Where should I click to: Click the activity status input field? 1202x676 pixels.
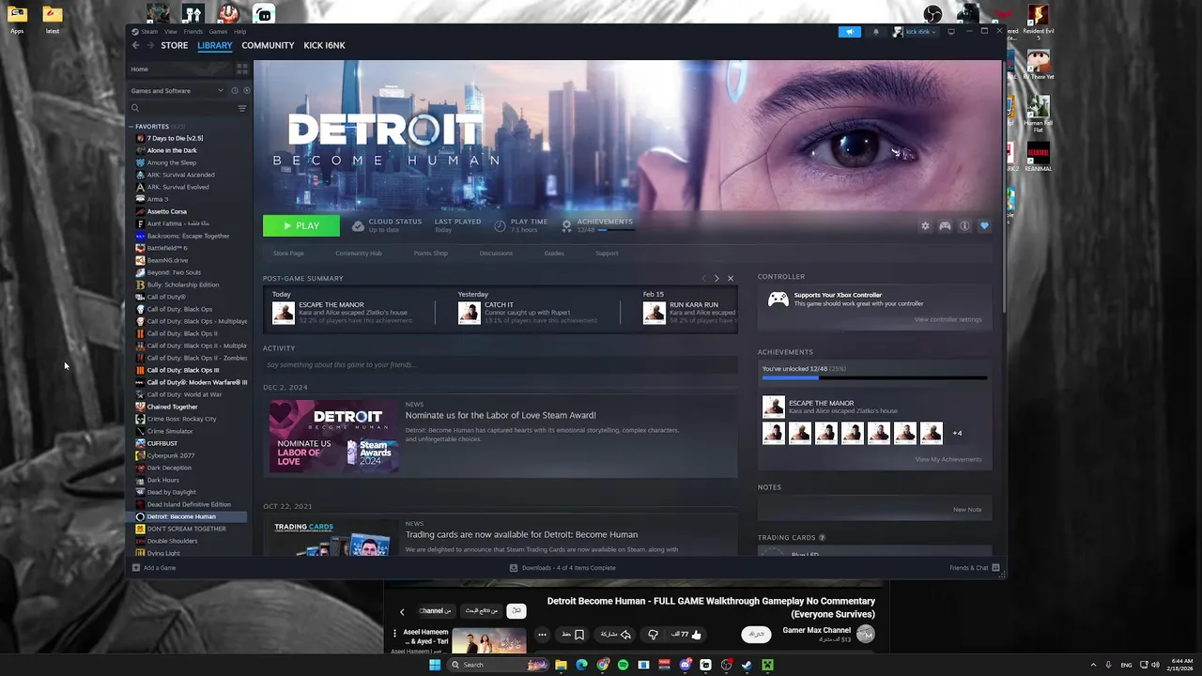click(x=500, y=364)
